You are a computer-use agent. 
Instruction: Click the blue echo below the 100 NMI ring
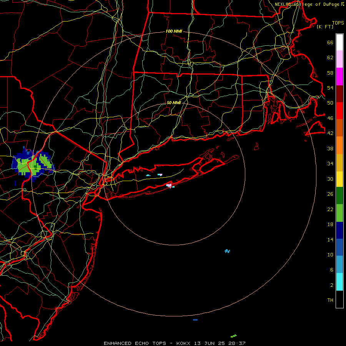(195, 320)
